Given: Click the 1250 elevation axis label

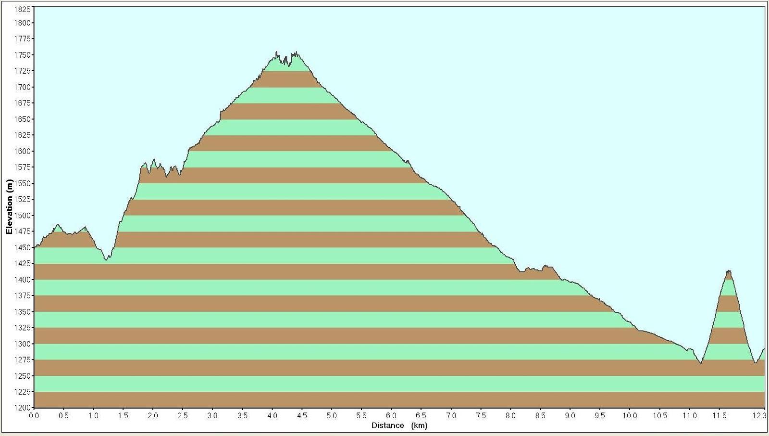Looking at the screenshot, I should pos(23,376).
